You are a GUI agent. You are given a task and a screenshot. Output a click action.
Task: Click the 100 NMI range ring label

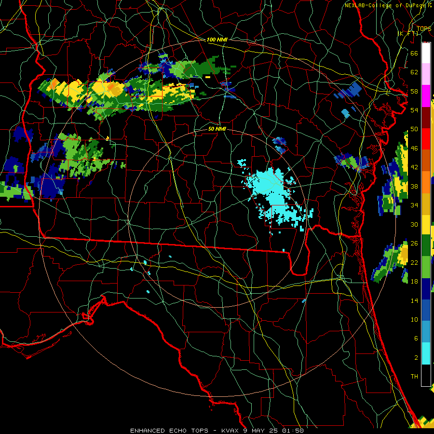coord(217,40)
